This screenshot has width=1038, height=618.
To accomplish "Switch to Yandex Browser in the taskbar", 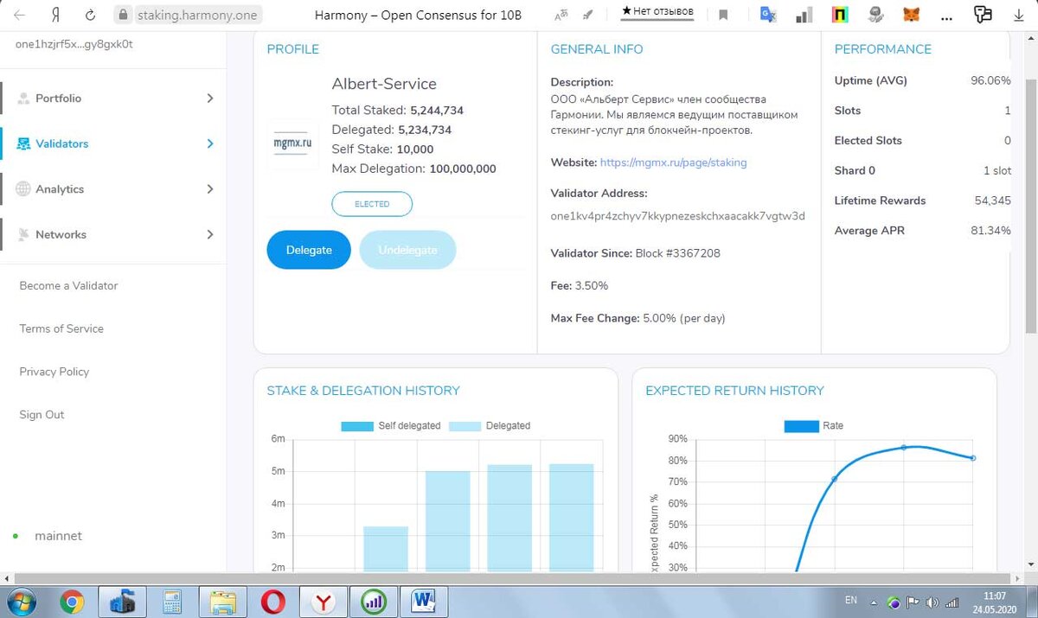I will coord(324,601).
